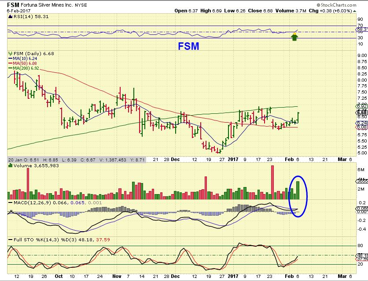Click the 7.50 price axis label
Screen dimensions: 368x281
(x=362, y=92)
